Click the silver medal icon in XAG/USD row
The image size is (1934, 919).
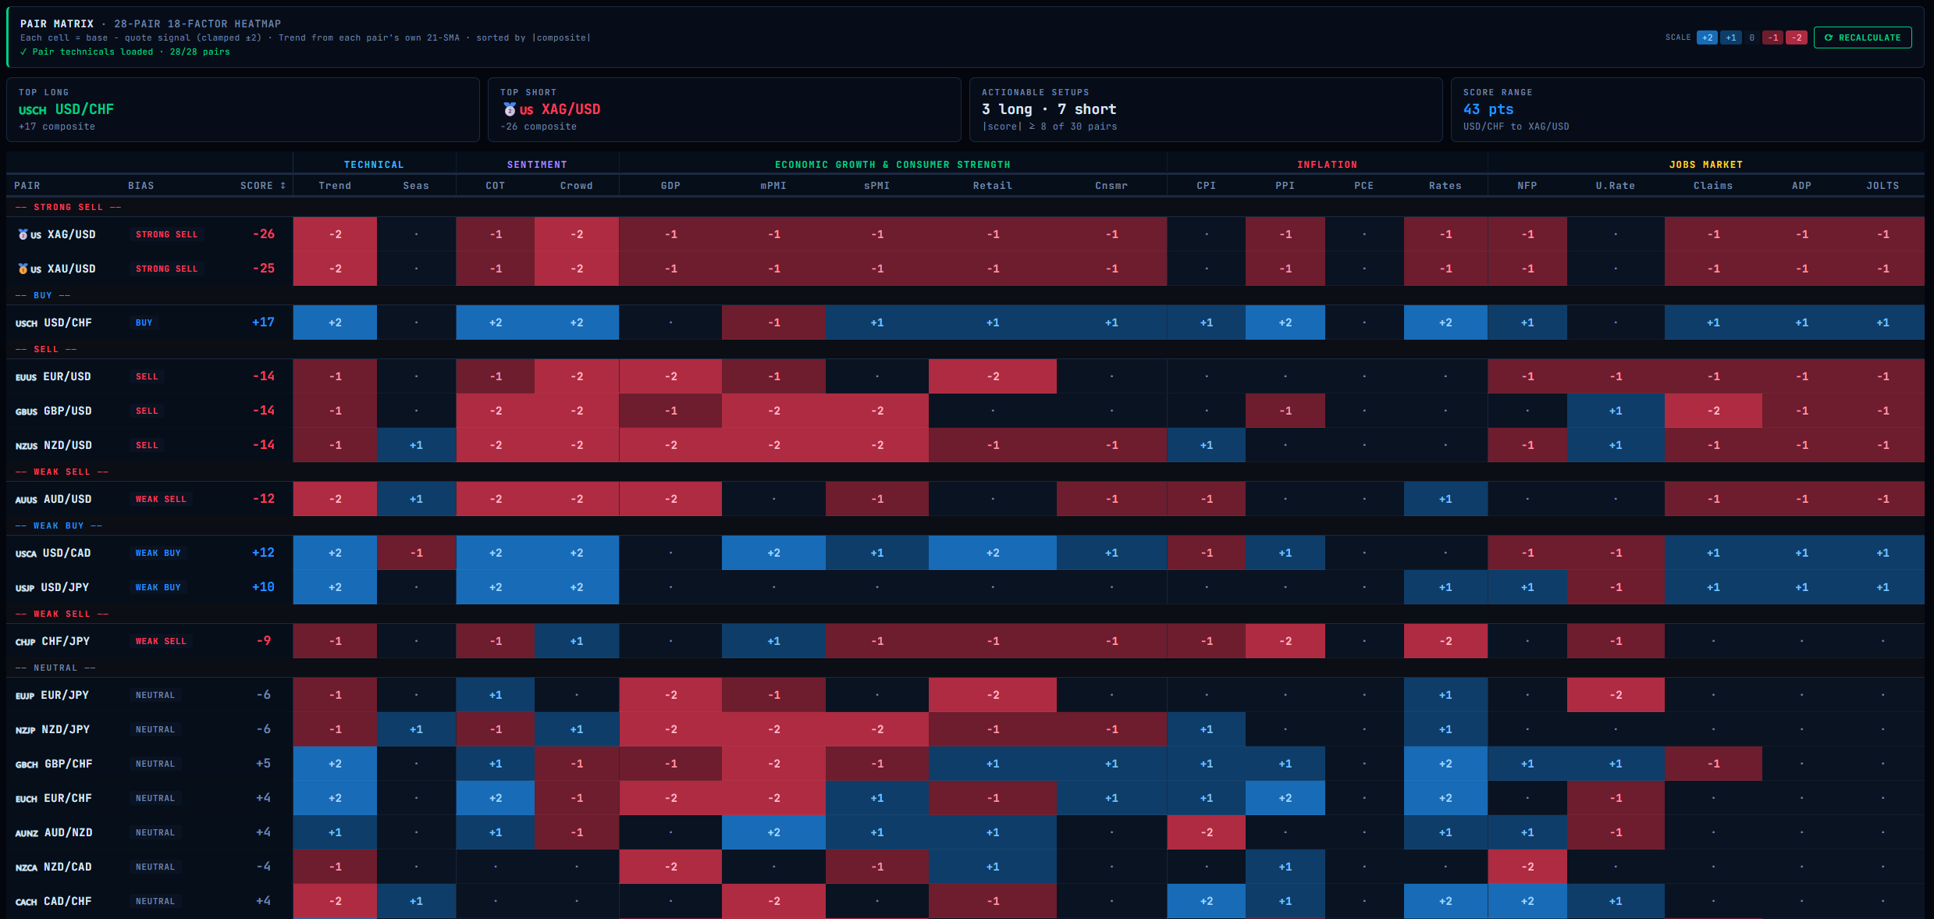(23, 234)
